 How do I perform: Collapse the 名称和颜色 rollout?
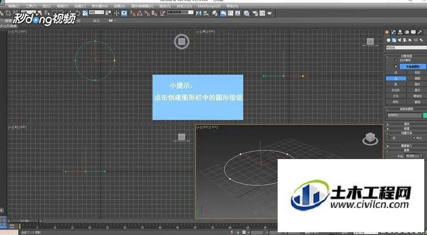pyautogui.click(x=406, y=109)
